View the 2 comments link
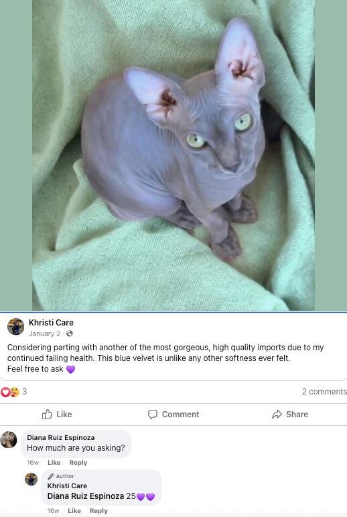 click(x=325, y=391)
